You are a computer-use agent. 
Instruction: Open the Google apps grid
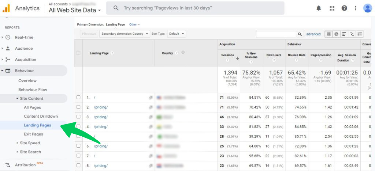pos(332,8)
